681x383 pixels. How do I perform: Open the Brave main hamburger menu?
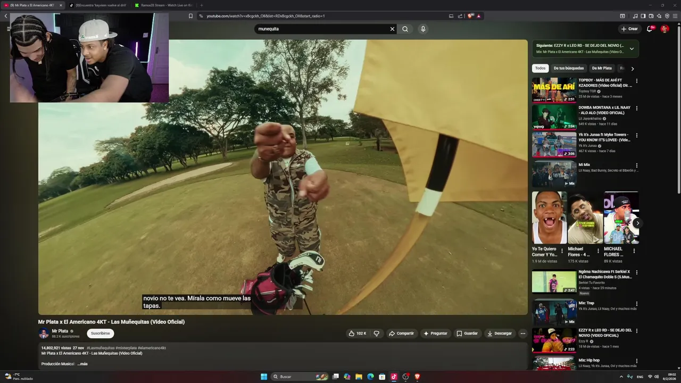pos(675,16)
